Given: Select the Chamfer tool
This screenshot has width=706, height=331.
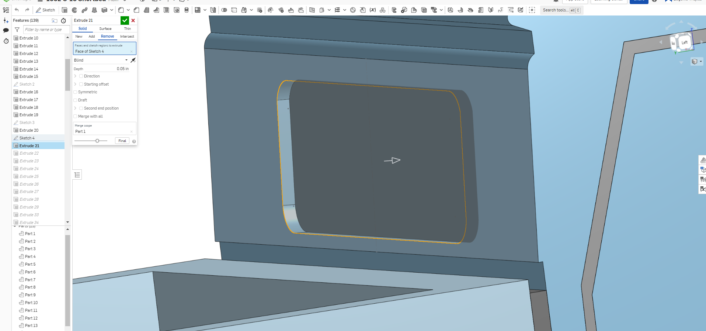Looking at the screenshot, I should pos(136,10).
